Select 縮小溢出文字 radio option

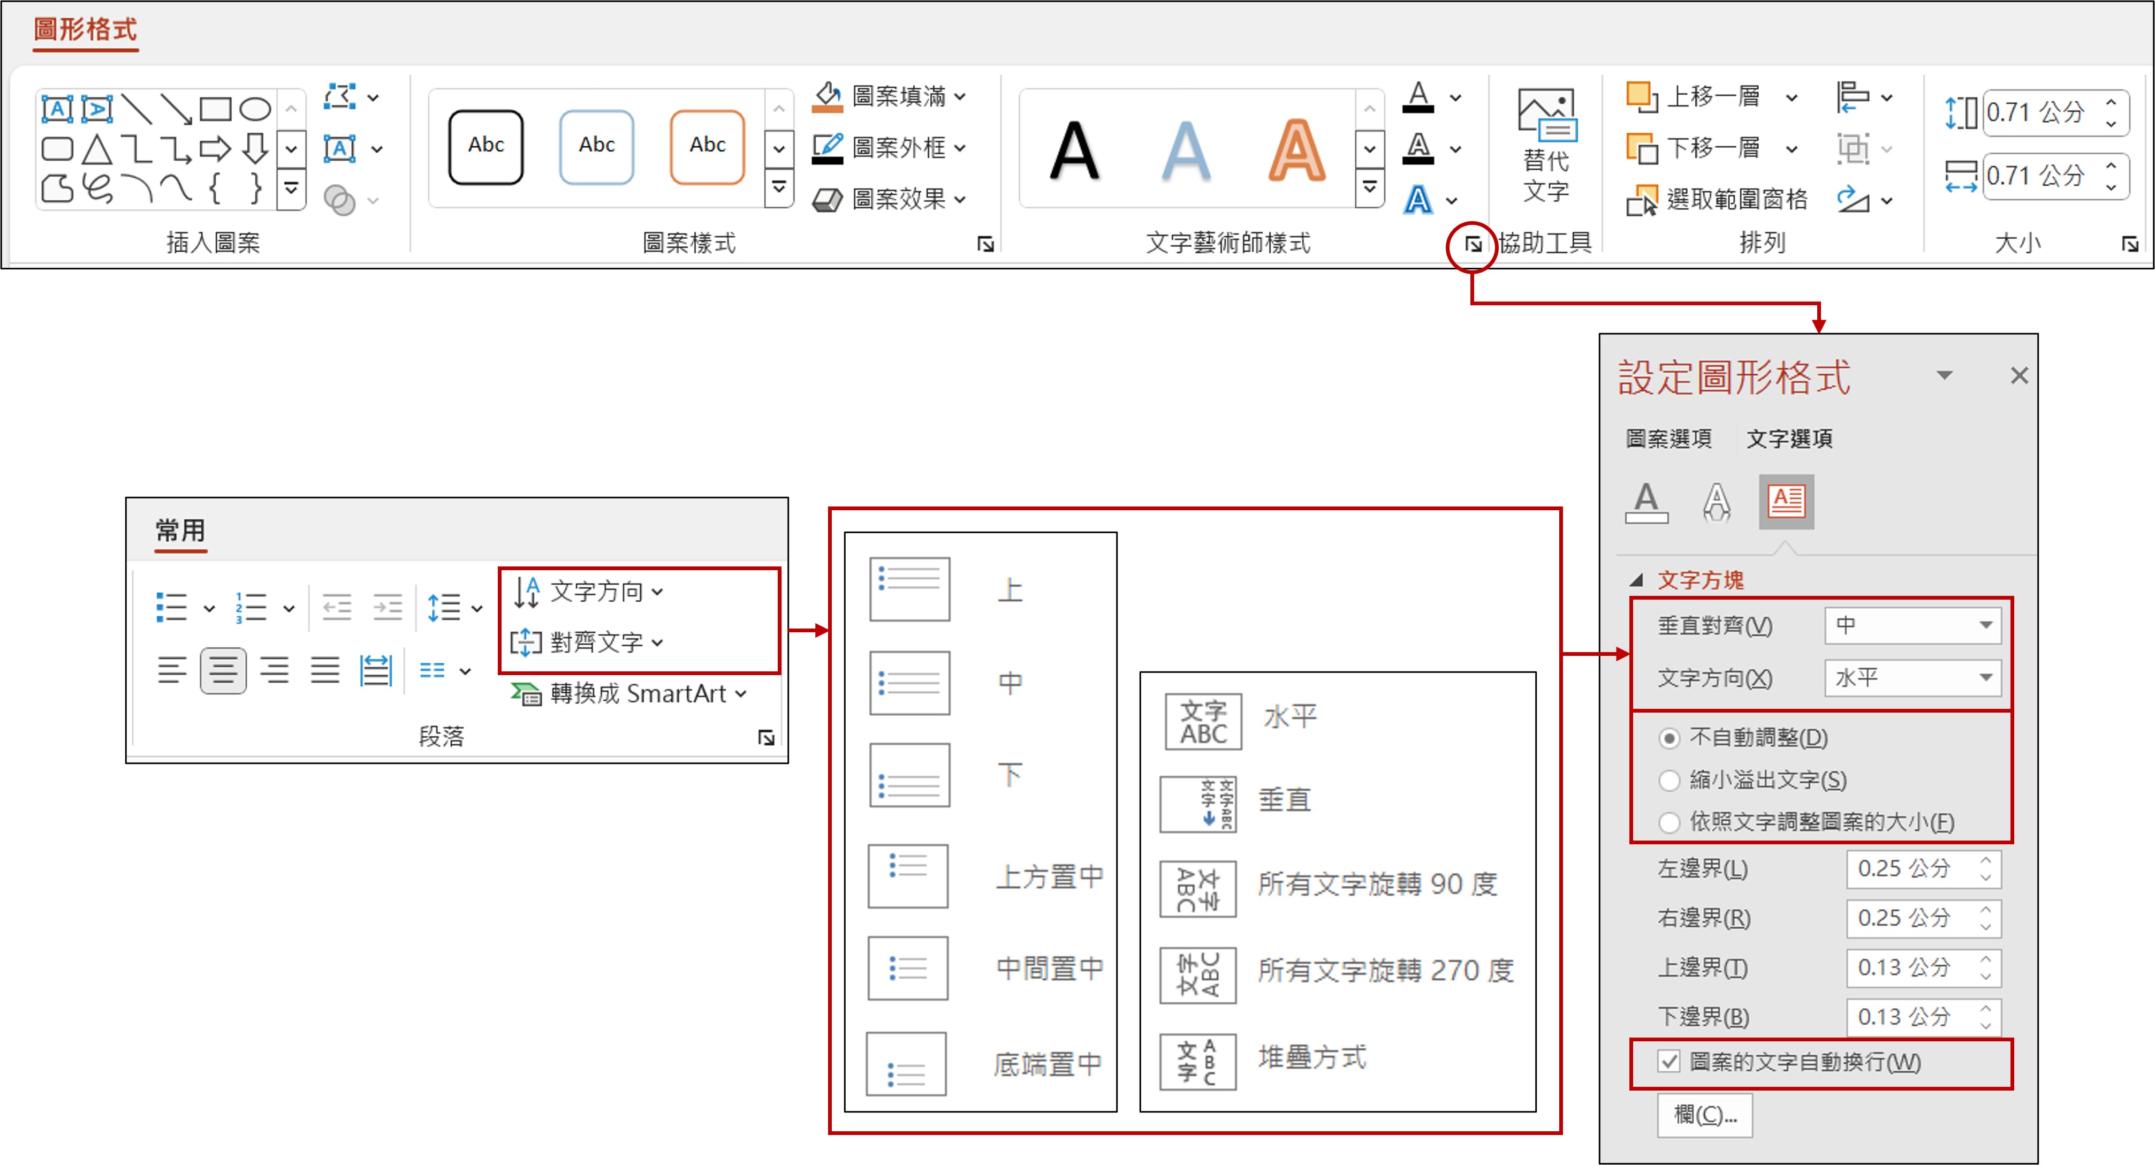pyautogui.click(x=1669, y=780)
